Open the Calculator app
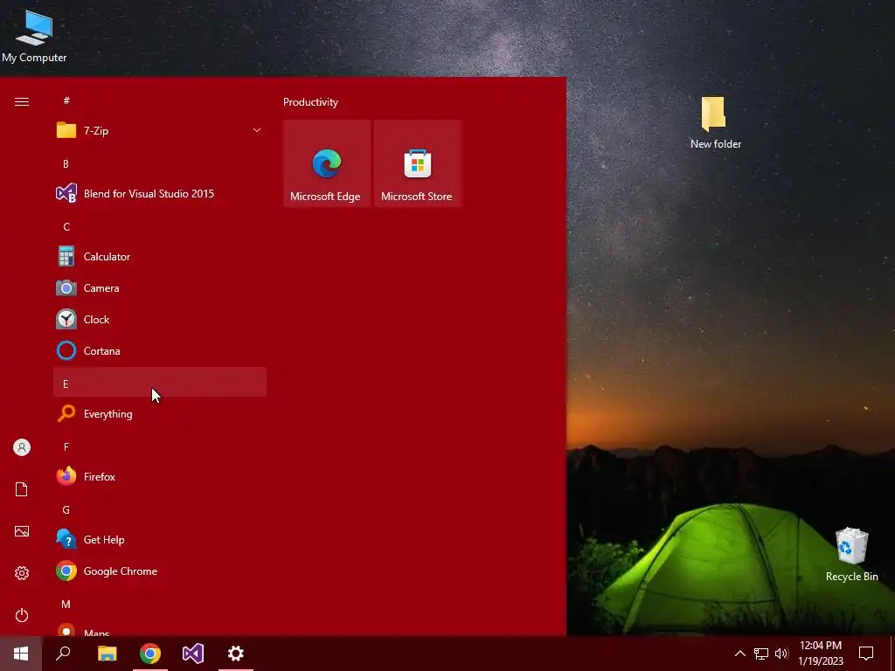Image resolution: width=895 pixels, height=671 pixels. pos(160,257)
